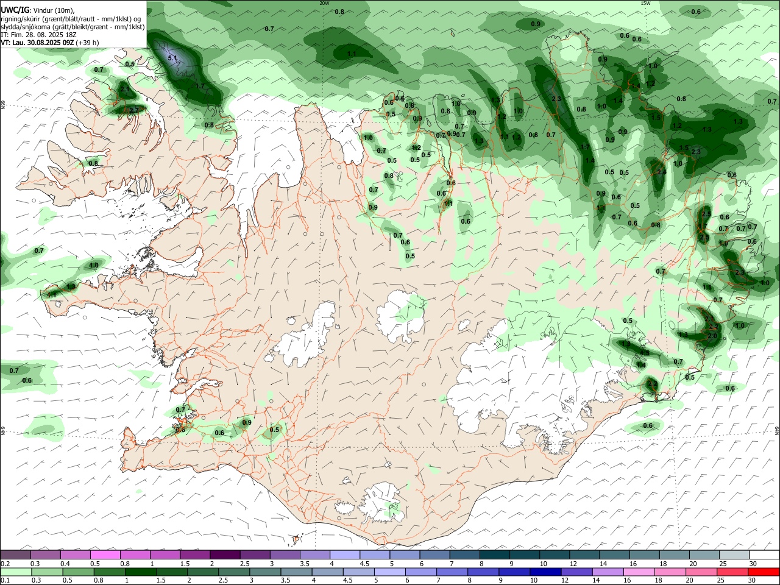Pick the lavender swatch marked 4 in the snow legend

click(345, 555)
